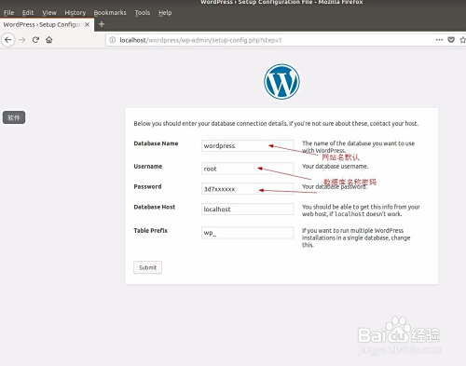Screen dimensions: 466x366
Task: Open the Edit menu
Action: [28, 13]
